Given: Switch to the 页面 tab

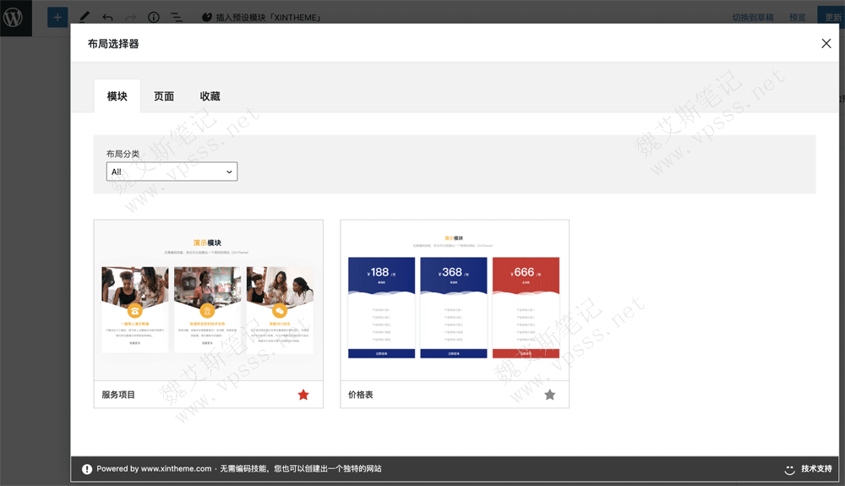Looking at the screenshot, I should click(164, 96).
